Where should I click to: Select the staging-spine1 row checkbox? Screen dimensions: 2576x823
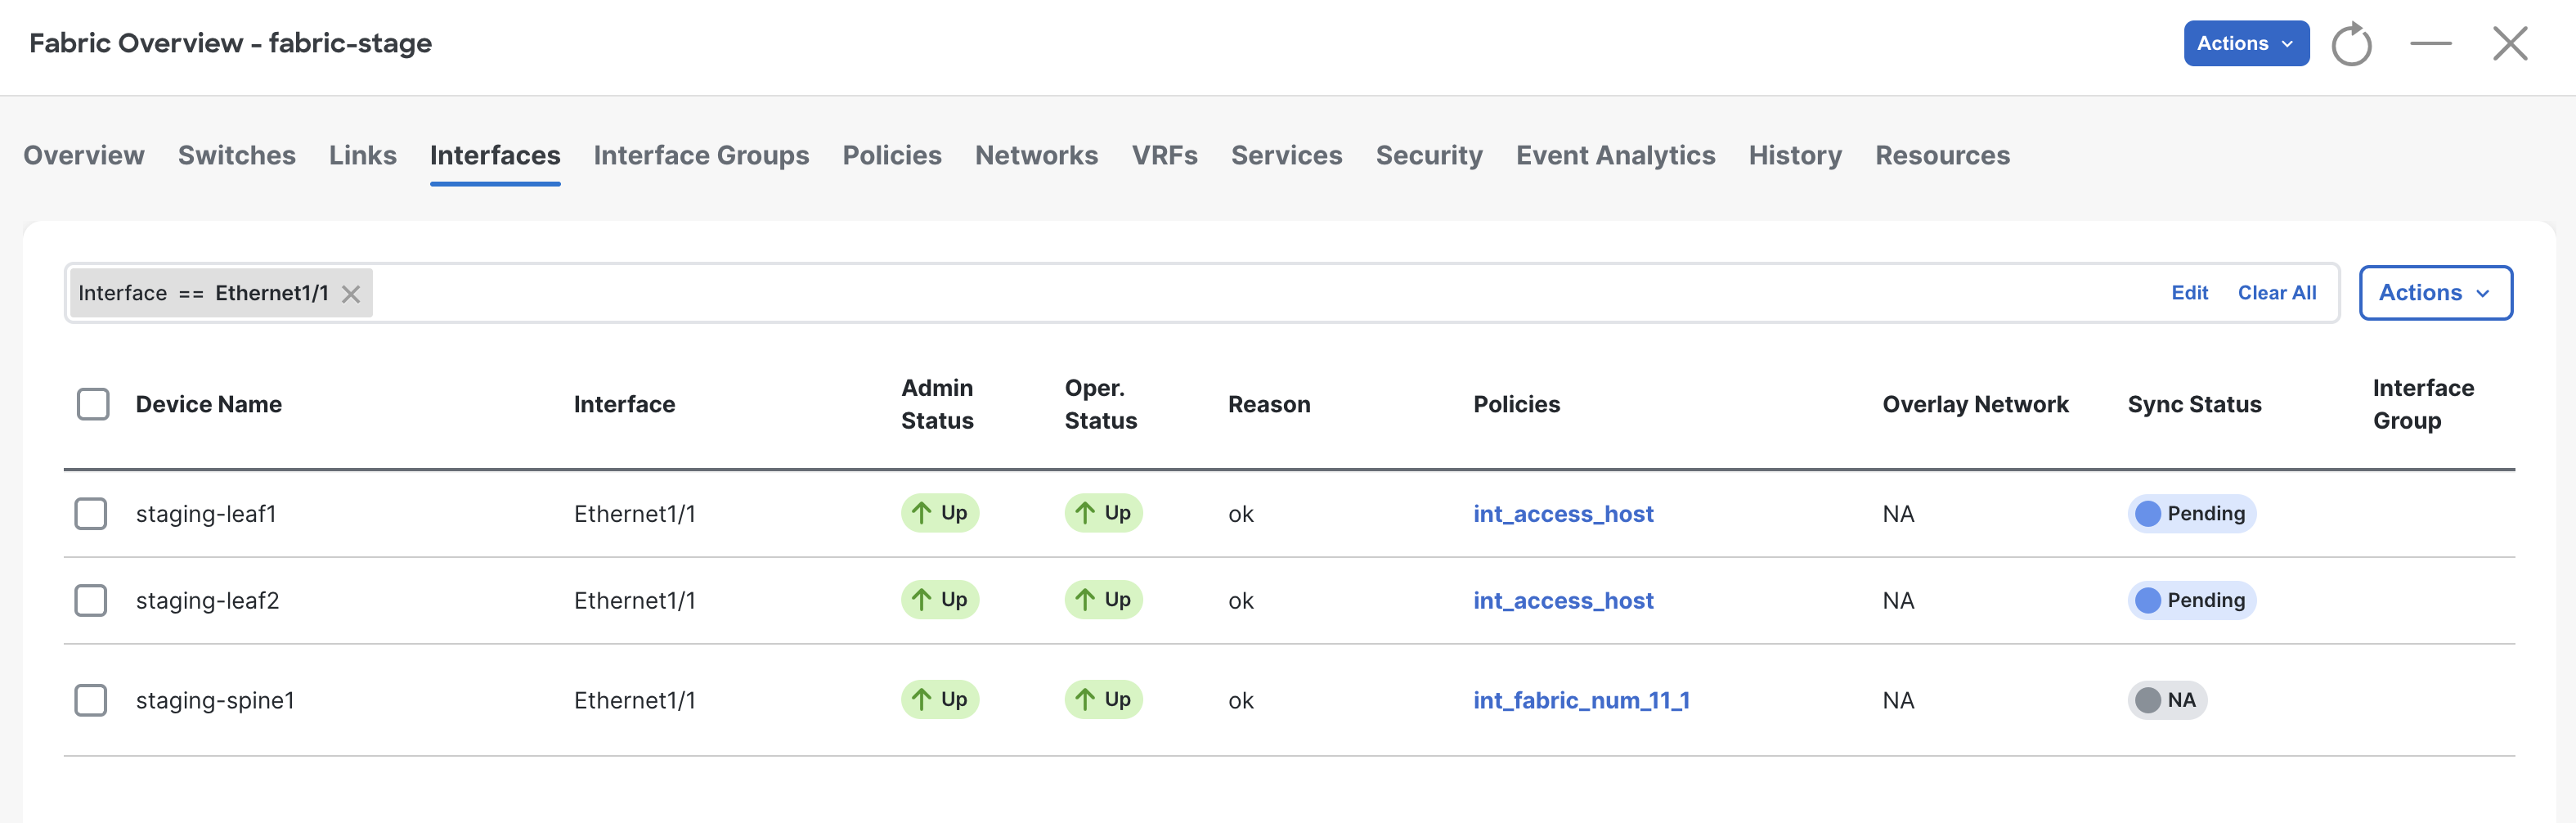[x=91, y=700]
